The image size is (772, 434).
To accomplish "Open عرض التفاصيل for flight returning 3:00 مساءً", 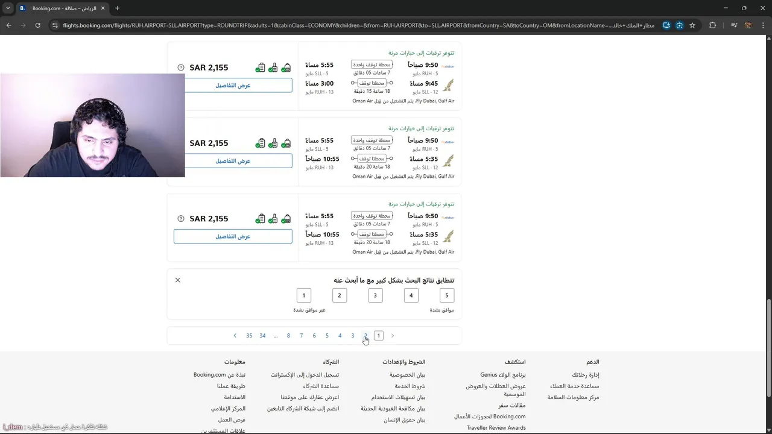I will (233, 86).
